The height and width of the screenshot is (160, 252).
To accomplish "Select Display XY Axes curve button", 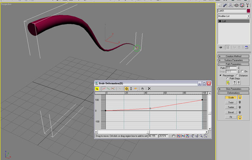I will (113, 89).
